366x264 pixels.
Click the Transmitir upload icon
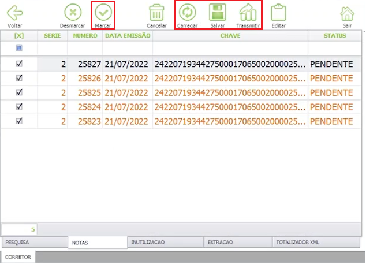coord(248,13)
